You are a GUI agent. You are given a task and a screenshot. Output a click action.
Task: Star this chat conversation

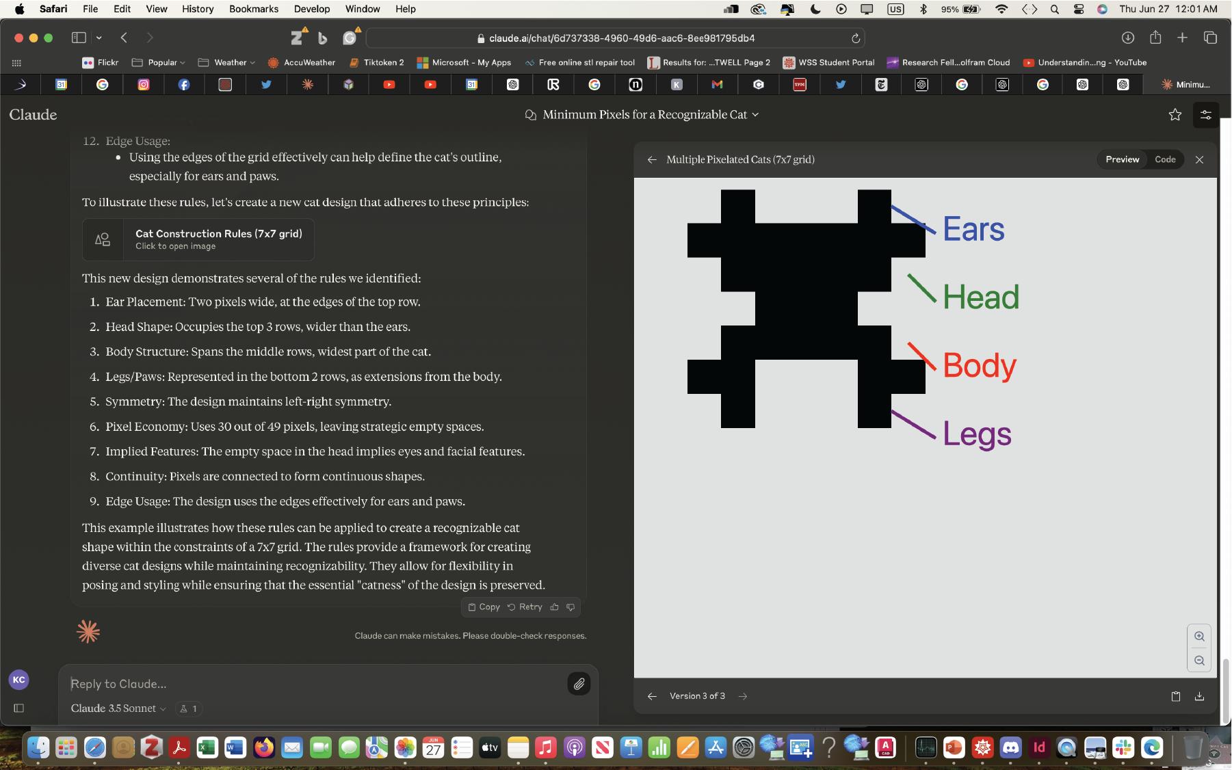pyautogui.click(x=1175, y=115)
